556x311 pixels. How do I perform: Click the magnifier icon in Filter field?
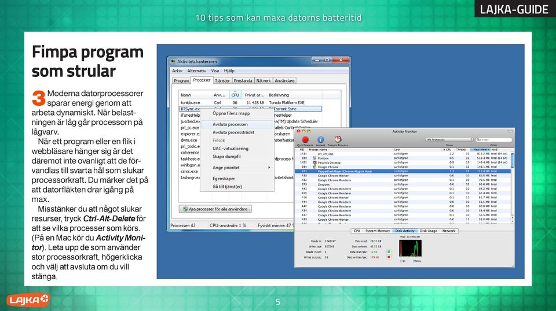(x=479, y=140)
